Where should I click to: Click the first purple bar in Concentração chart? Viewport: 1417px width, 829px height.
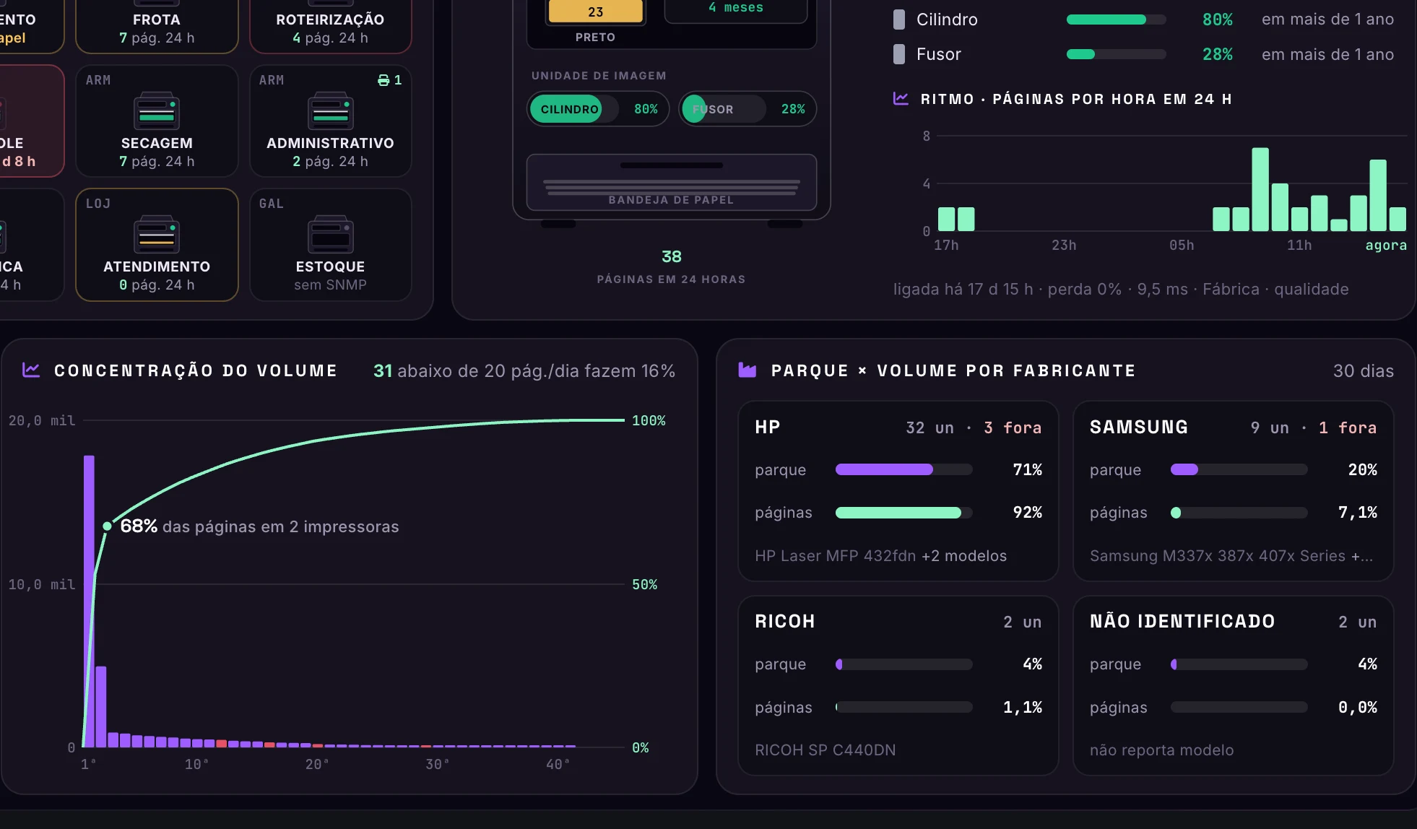(89, 601)
